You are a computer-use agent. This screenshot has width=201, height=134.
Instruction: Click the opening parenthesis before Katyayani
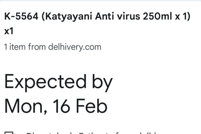pyautogui.click(x=43, y=17)
